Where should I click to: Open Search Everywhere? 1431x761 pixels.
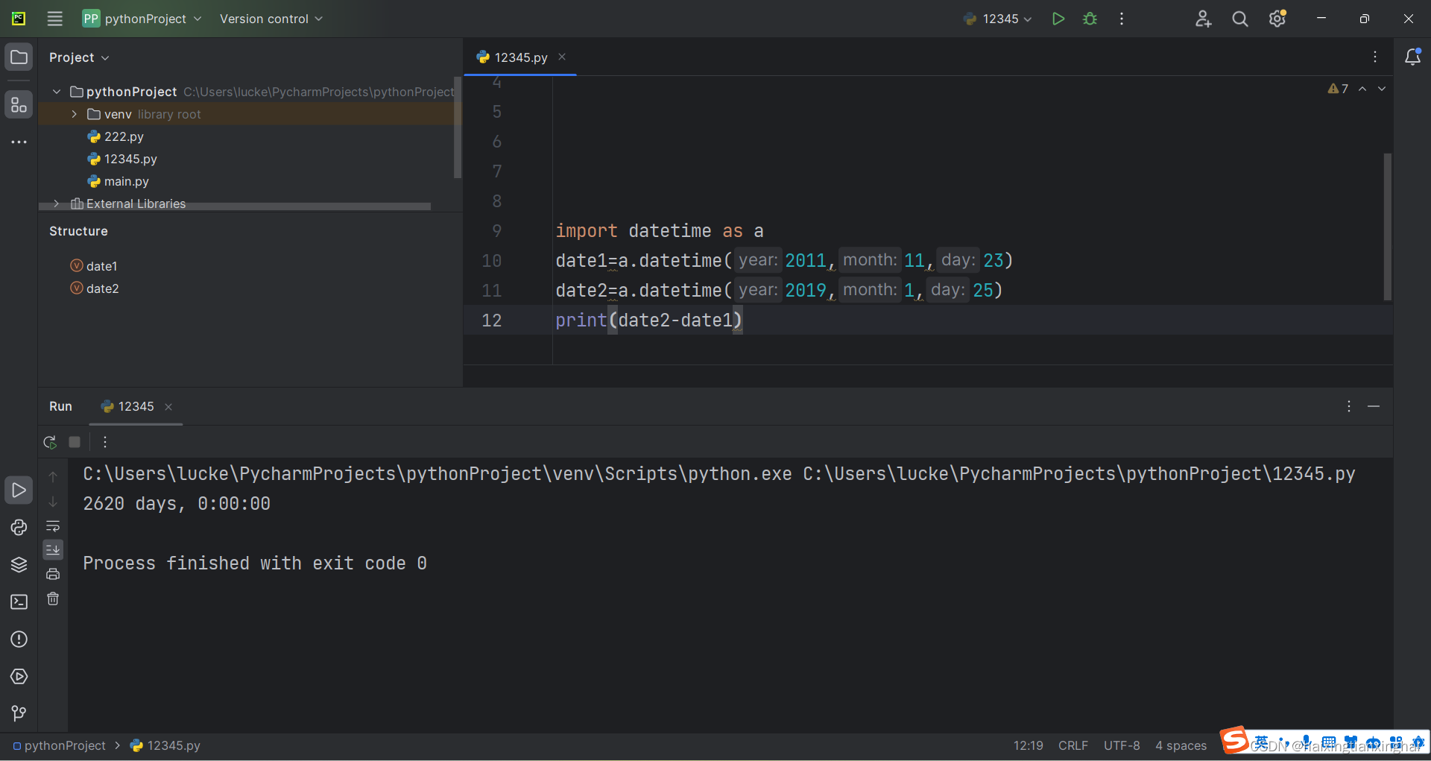coord(1239,19)
